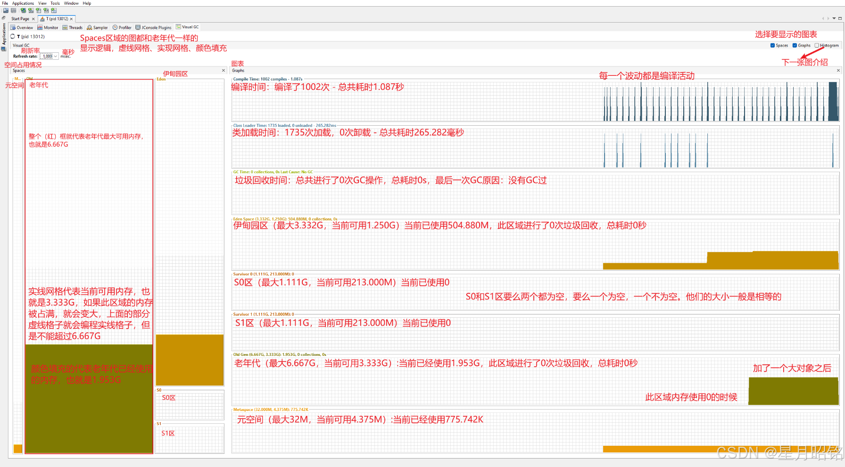Switch to the Monitor tab

48,27
